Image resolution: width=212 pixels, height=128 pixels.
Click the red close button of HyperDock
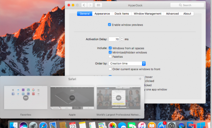[x=69, y=5]
